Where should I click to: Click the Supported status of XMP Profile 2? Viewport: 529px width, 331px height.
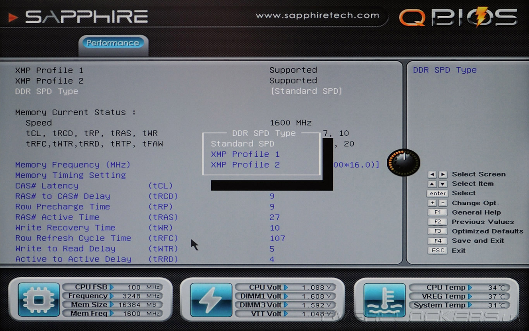(x=293, y=81)
